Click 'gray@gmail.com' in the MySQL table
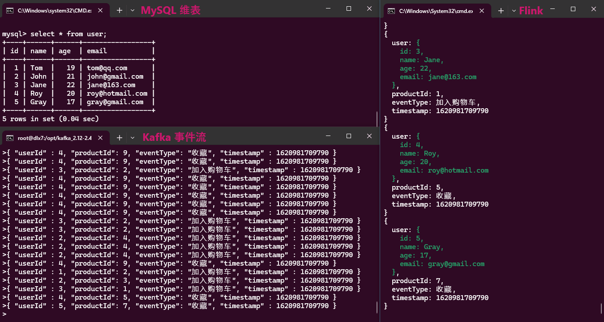Image resolution: width=604 pixels, height=322 pixels. point(115,102)
